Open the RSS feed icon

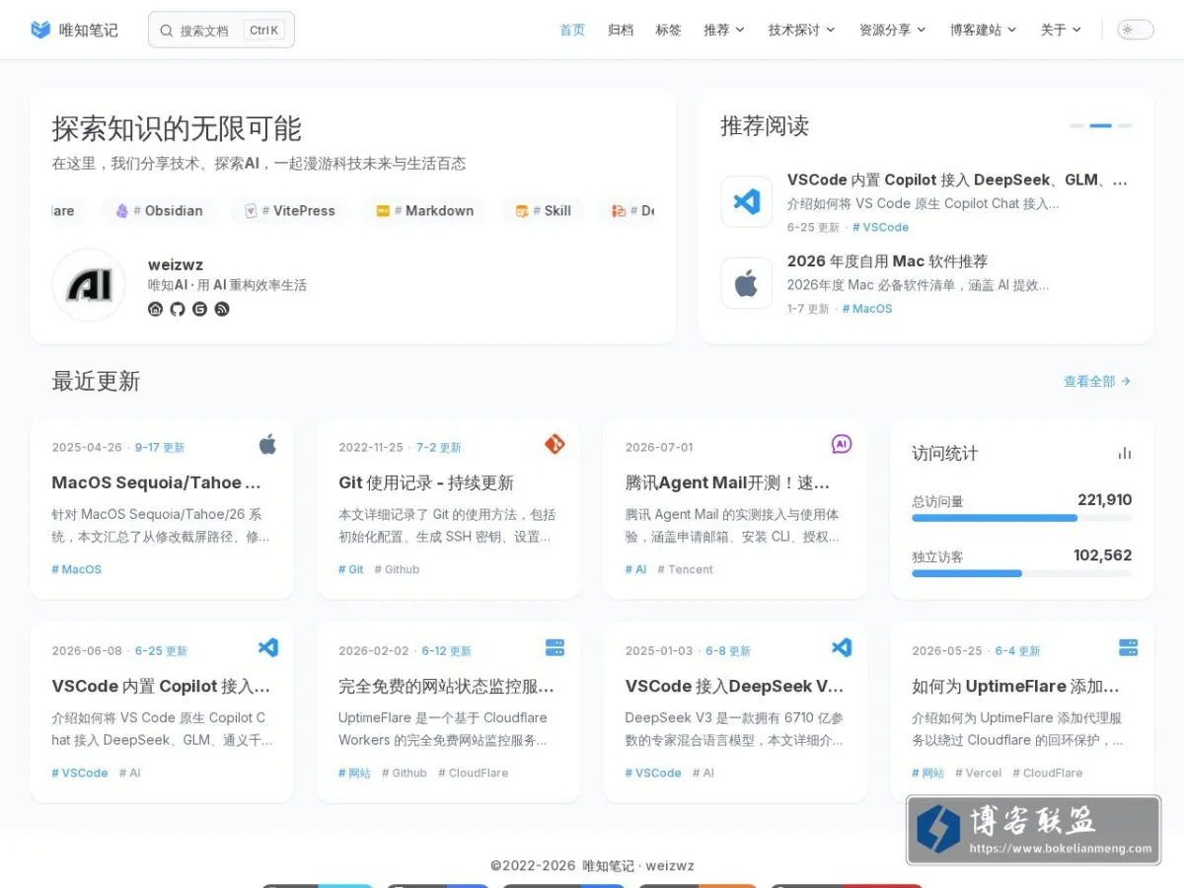[222, 309]
